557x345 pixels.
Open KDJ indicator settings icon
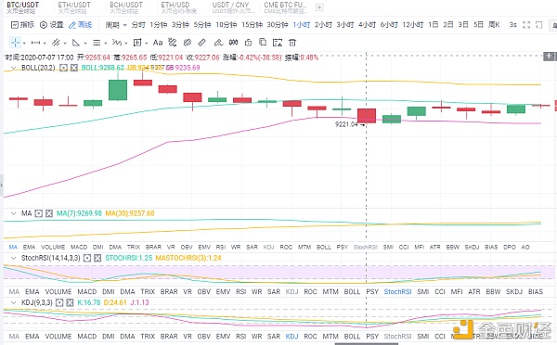pyautogui.click(x=59, y=302)
